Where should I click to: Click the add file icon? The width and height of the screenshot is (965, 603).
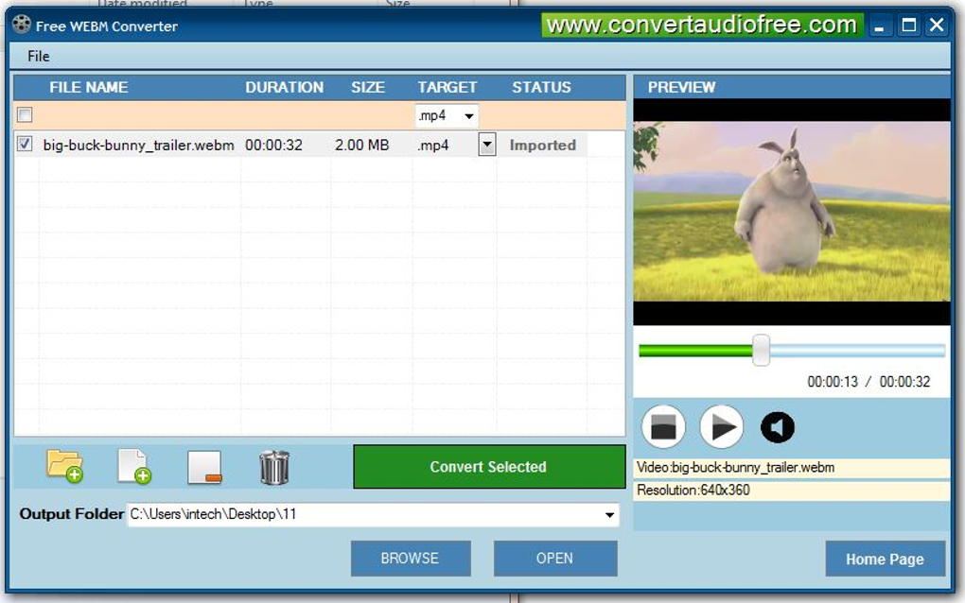134,467
